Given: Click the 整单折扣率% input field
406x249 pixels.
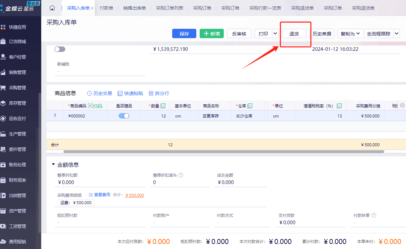Looking at the screenshot, I should (180, 182).
